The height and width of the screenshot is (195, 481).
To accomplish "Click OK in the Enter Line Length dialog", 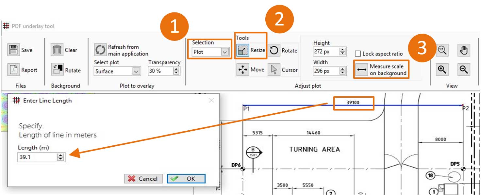I will tap(187, 179).
